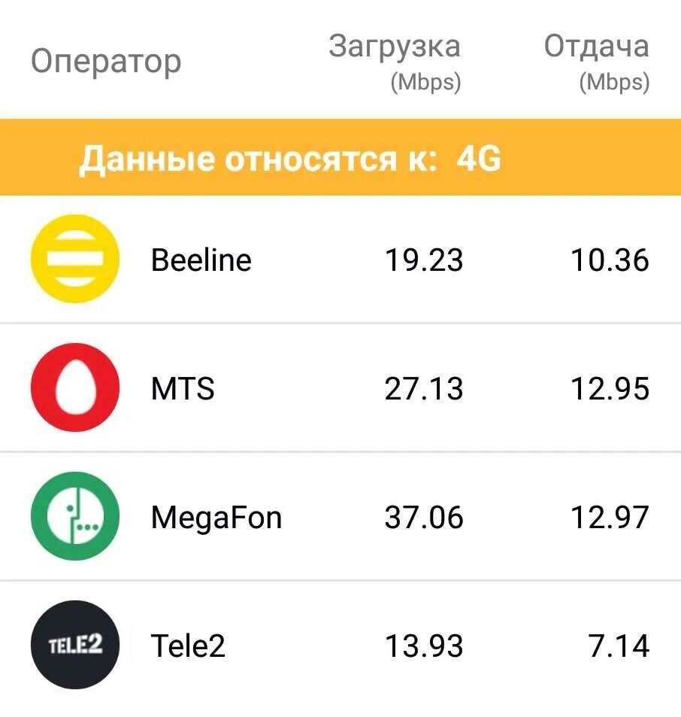The image size is (681, 717).
Task: Tap the orange 4G data banner
Action: click(340, 157)
